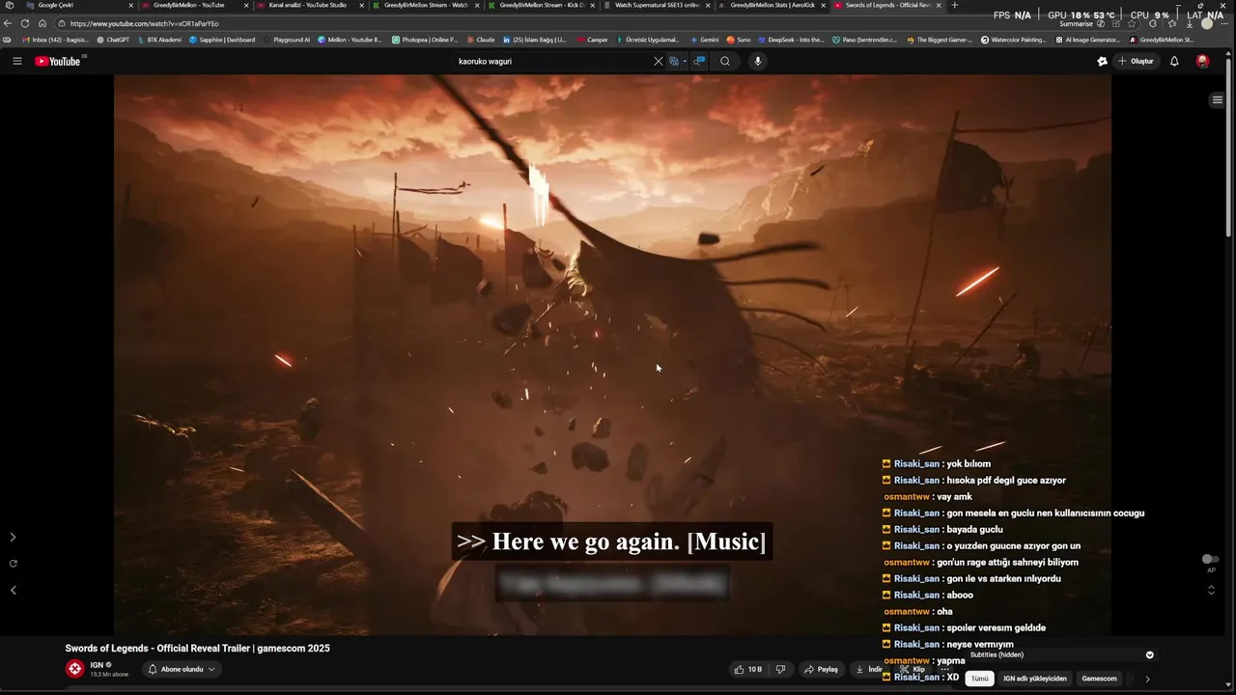
Task: Select the IGN adlı yükleyiciden chip
Action: pos(1034,679)
